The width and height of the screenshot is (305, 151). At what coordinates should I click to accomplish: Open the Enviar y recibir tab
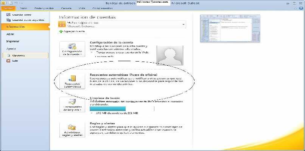click(44, 8)
